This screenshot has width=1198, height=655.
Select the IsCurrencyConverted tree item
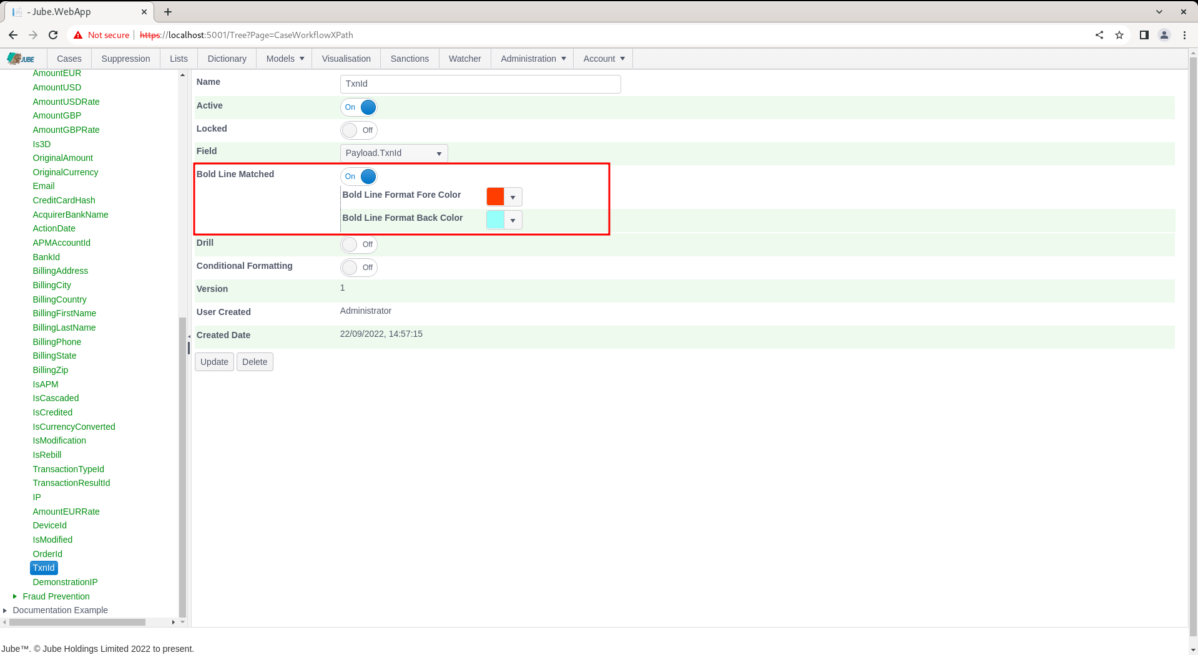[74, 427]
